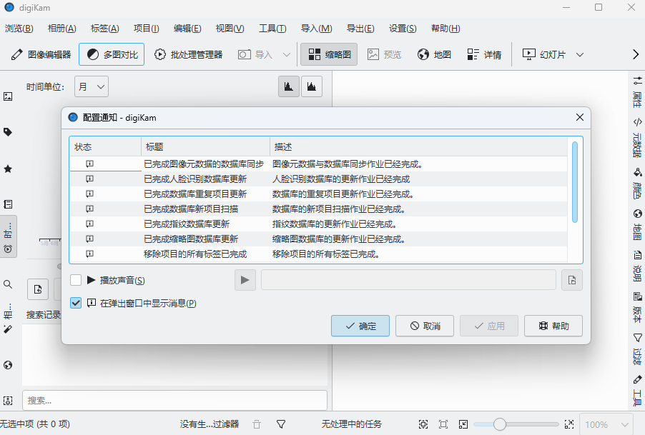
Task: Open the 工具(T) menu
Action: pos(272,29)
